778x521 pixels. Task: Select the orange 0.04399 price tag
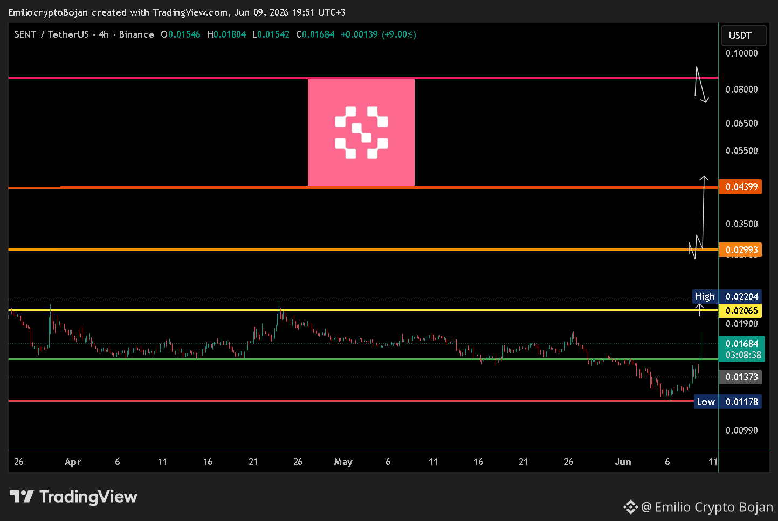tap(740, 187)
